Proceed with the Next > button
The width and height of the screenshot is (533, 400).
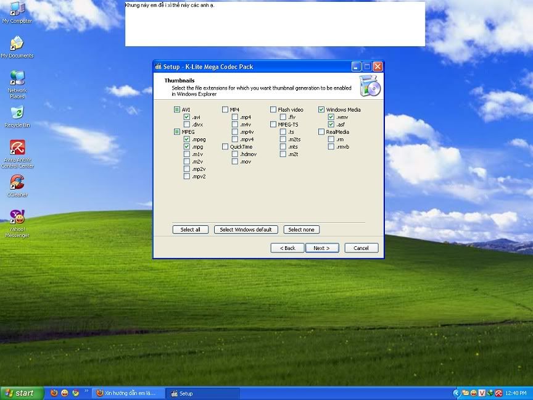coord(322,248)
